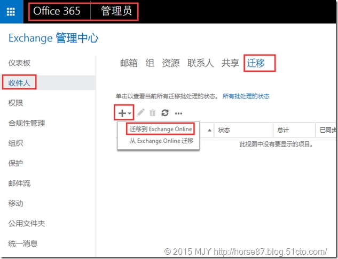
Task: Open 公用文件夹 in the left navigation
Action: click(x=27, y=223)
